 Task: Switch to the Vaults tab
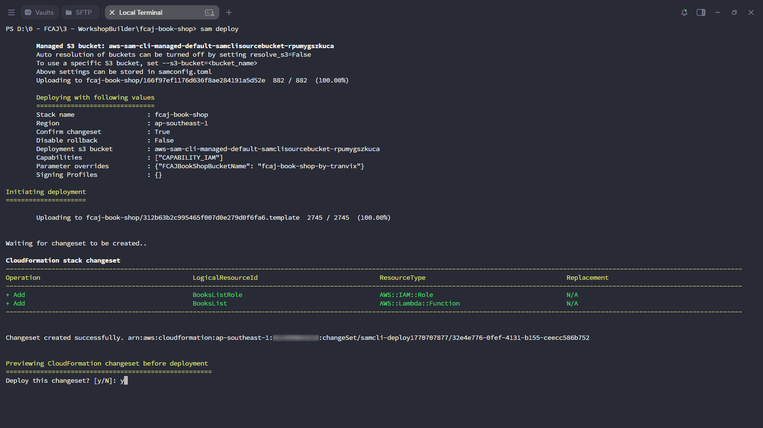point(40,12)
